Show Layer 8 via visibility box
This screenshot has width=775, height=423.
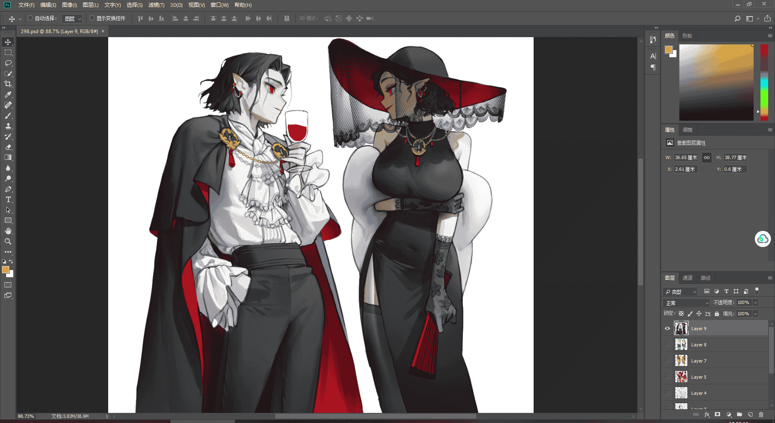[667, 345]
